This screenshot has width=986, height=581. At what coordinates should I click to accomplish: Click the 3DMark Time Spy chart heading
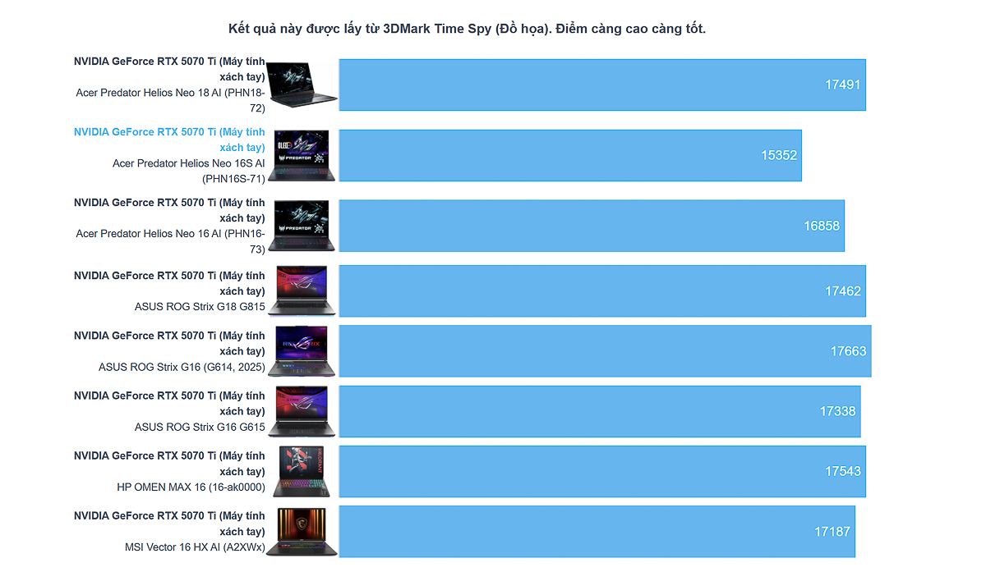467,29
